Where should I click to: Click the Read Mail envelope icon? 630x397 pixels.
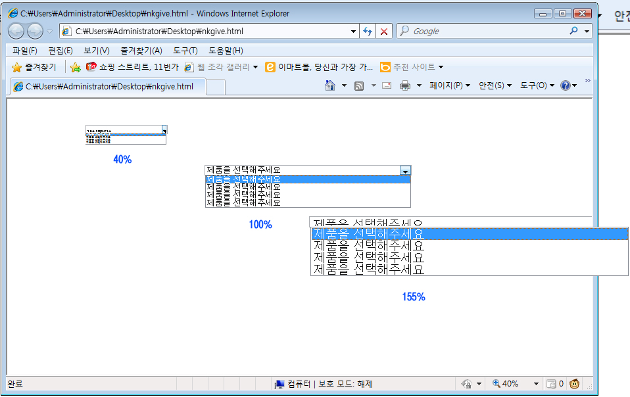pyautogui.click(x=387, y=85)
